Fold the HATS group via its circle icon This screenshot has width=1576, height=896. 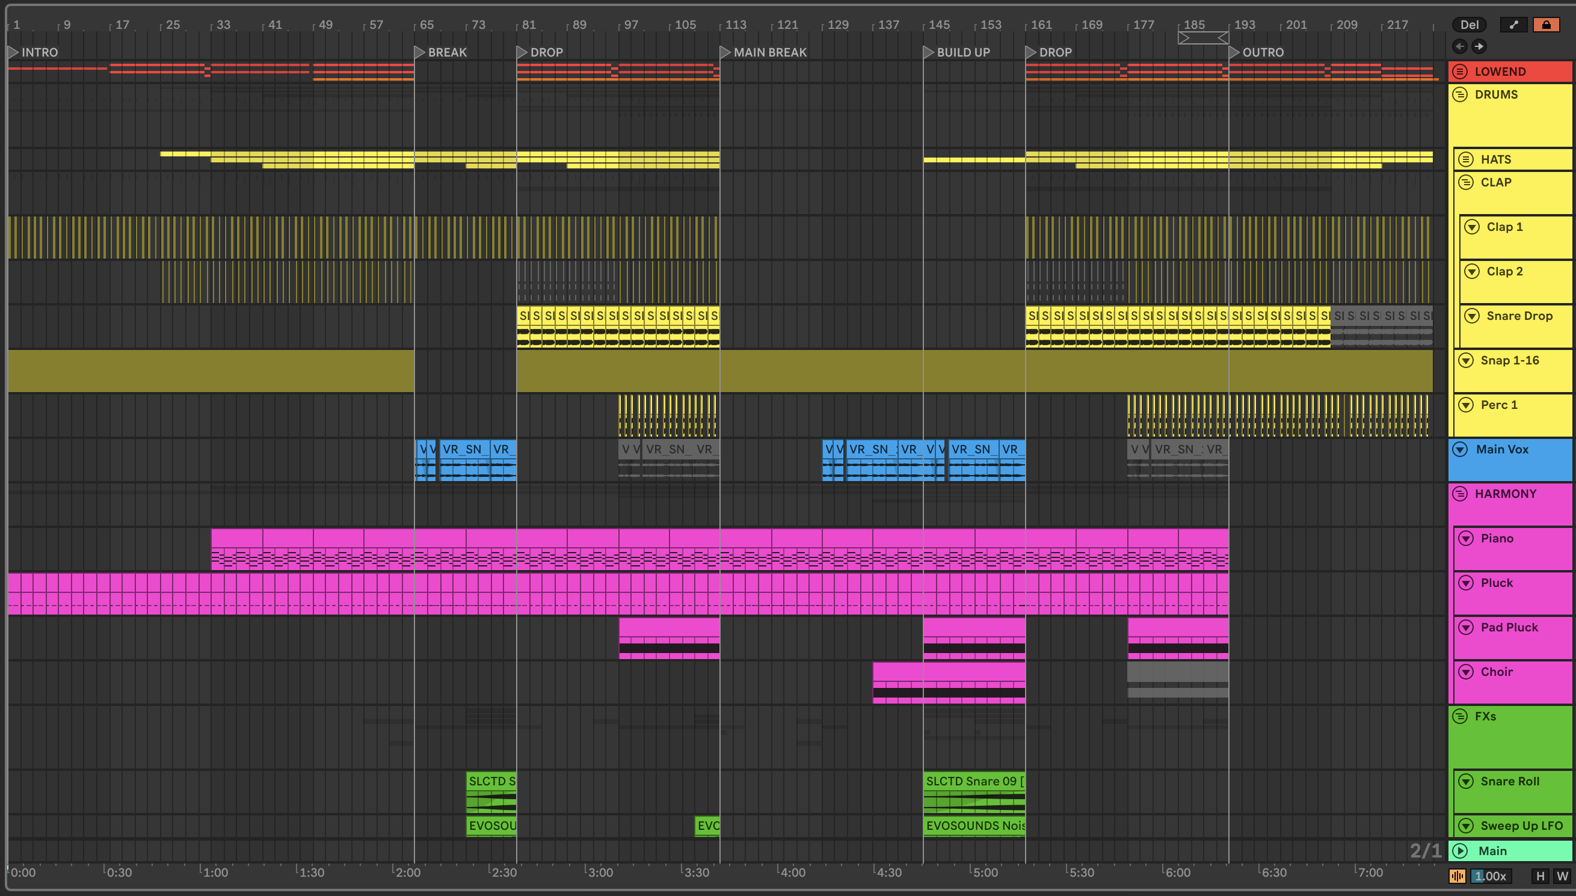(x=1466, y=159)
